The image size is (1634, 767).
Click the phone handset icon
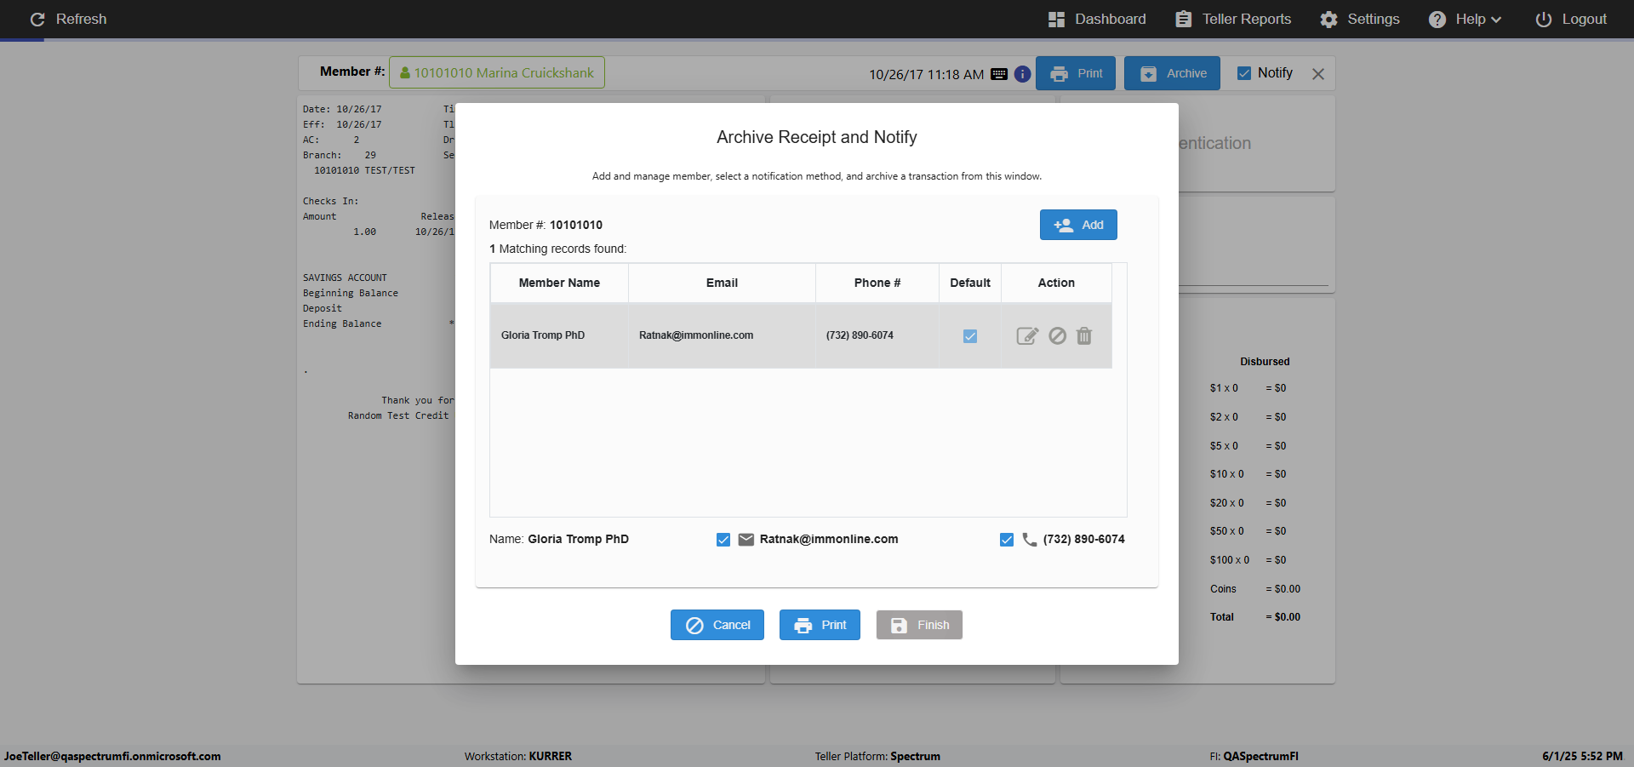click(x=1030, y=540)
